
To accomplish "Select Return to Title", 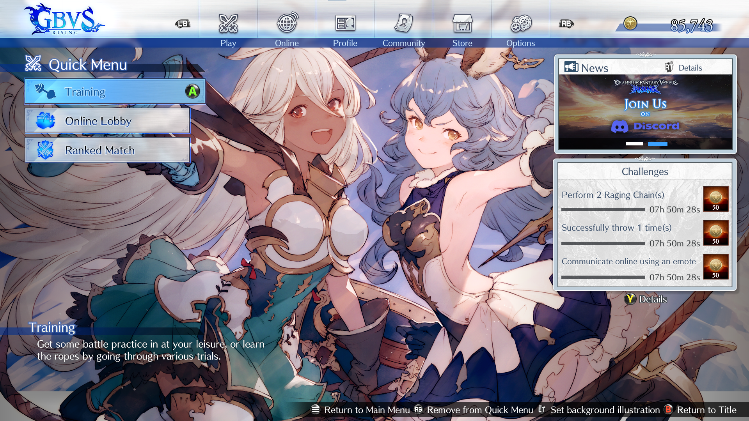I will pos(707,410).
